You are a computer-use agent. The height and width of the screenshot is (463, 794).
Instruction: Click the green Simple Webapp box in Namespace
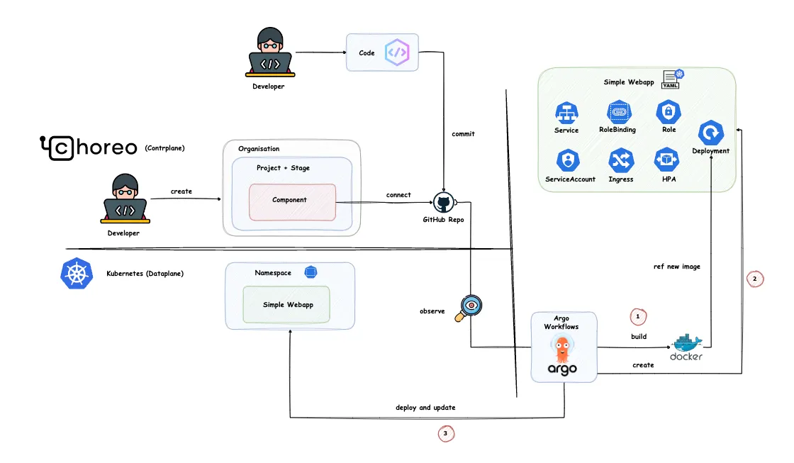coord(286,304)
